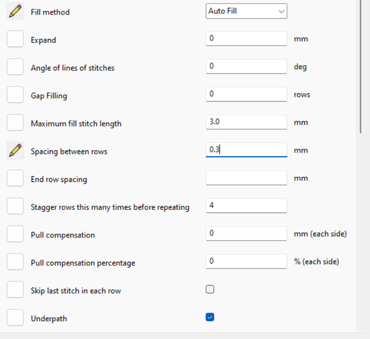This screenshot has width=370, height=339.
Task: Click the Expand mm input field
Action: click(x=246, y=38)
